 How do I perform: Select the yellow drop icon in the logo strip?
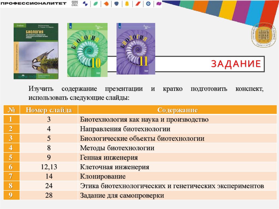[127, 4]
